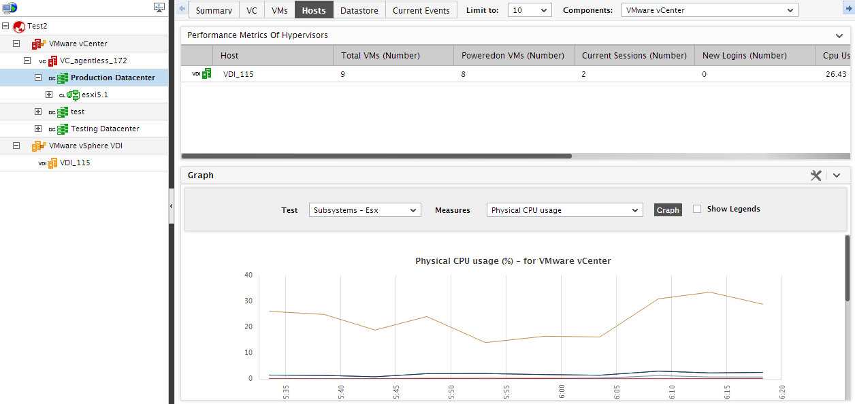
Task: Switch to the Summary tab
Action: (214, 10)
